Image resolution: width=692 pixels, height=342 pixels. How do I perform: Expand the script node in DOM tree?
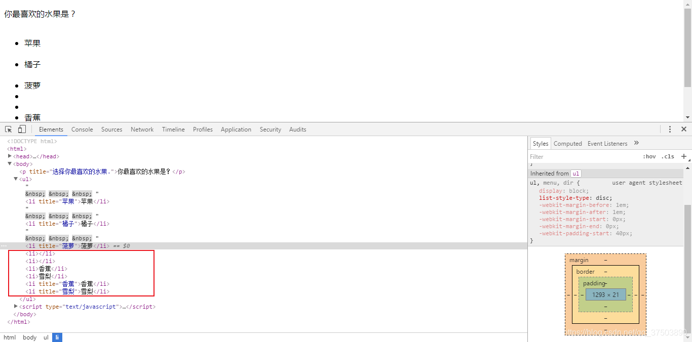click(x=16, y=307)
